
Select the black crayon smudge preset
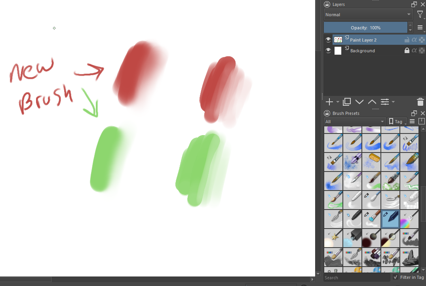(x=352, y=219)
